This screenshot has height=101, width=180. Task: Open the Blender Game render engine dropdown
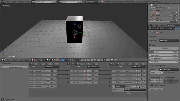92,2
